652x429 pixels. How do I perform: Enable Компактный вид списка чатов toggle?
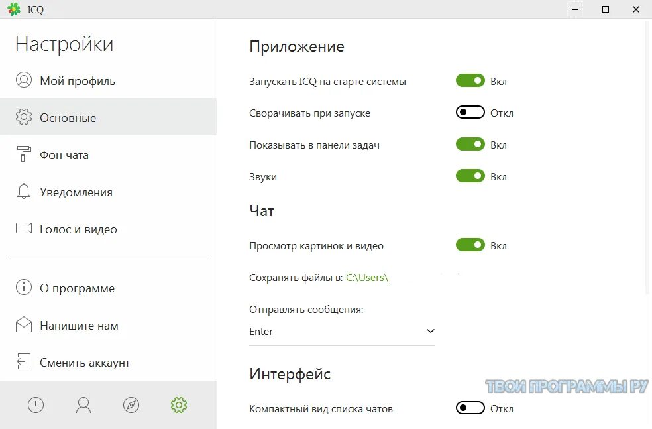470,408
